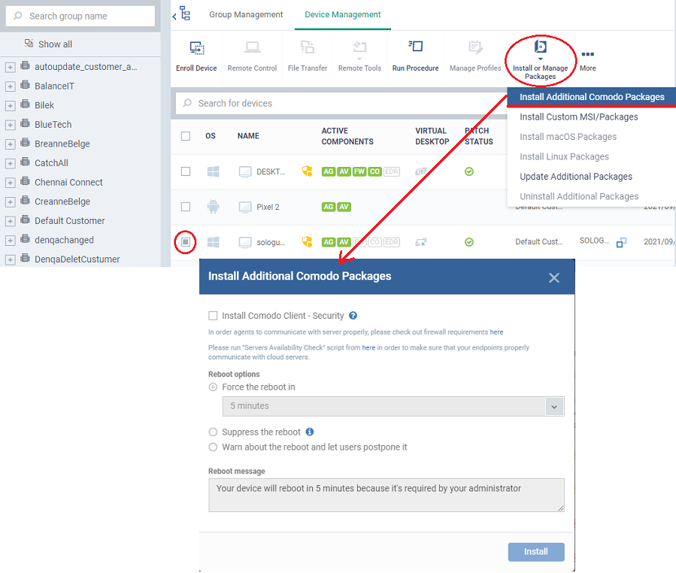
Task: Select the Suppress the reboot option
Action: pos(214,432)
